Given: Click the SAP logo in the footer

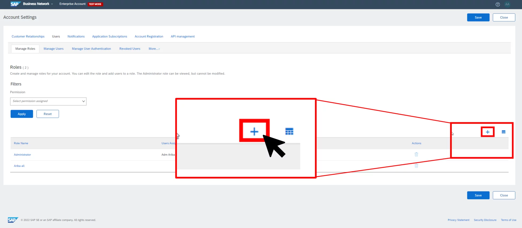Looking at the screenshot, I should point(13,220).
